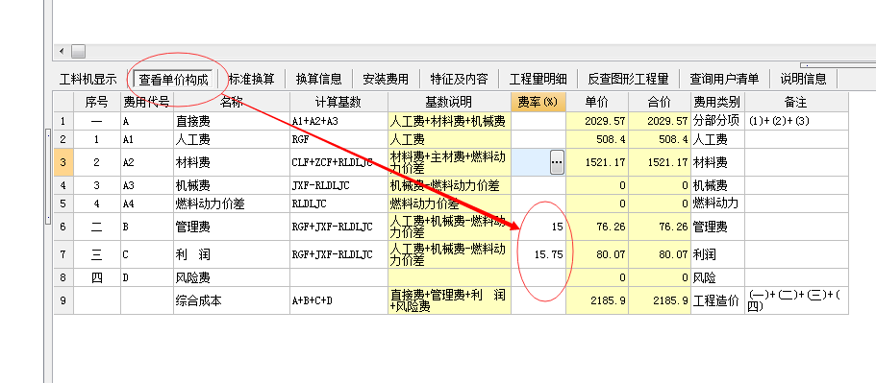Switch to 特征及内容 tab
The height and width of the screenshot is (383, 876).
(460, 79)
